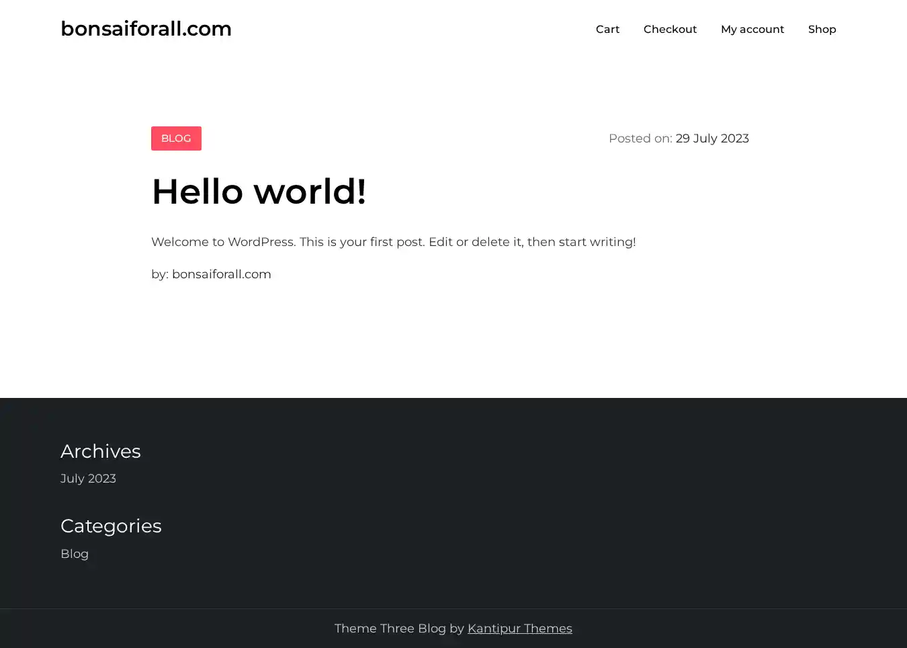Click the Archives widget heading

(x=101, y=451)
